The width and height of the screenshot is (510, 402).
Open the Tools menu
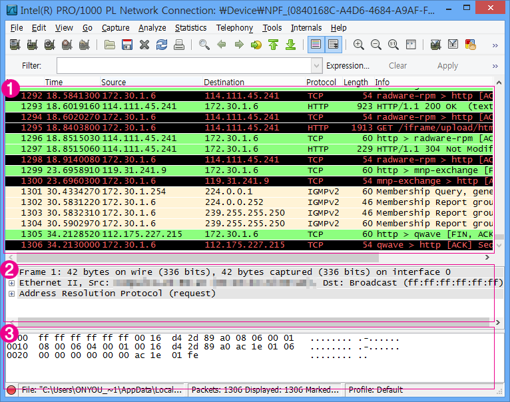(272, 28)
